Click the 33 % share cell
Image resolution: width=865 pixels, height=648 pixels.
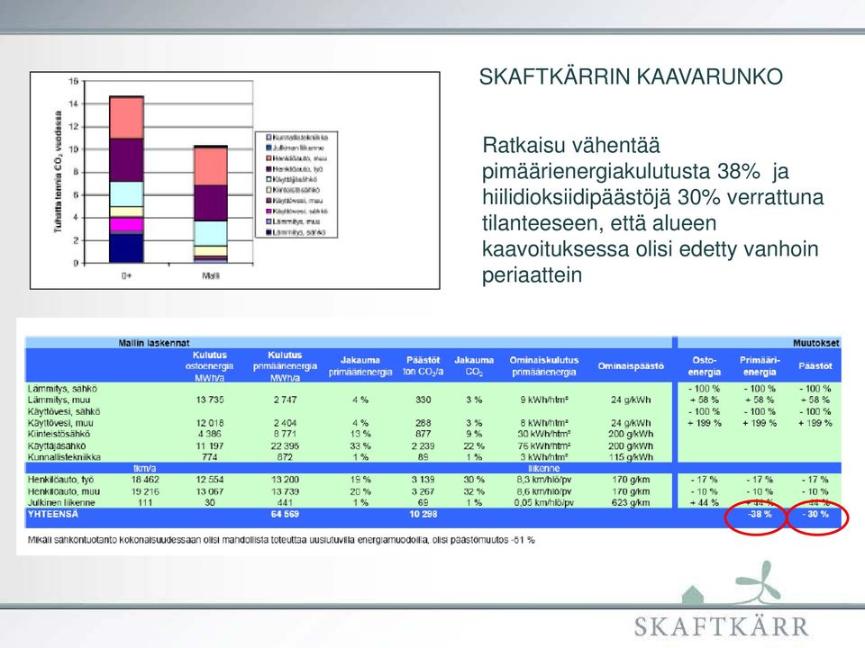tap(360, 445)
